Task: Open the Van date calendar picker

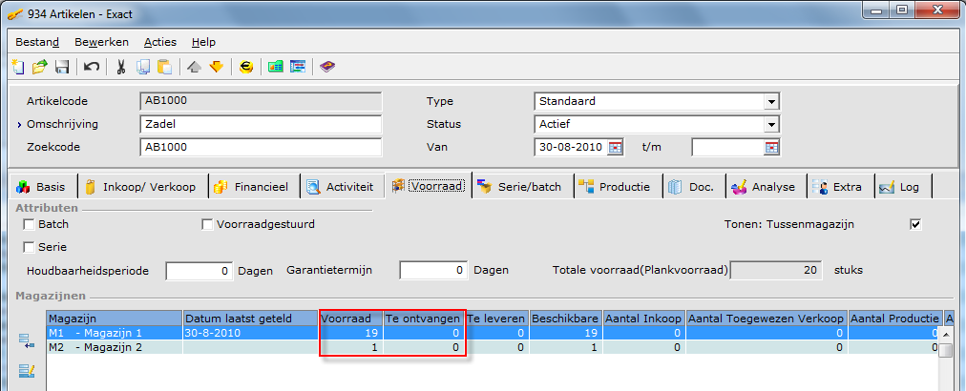Action: pos(616,147)
